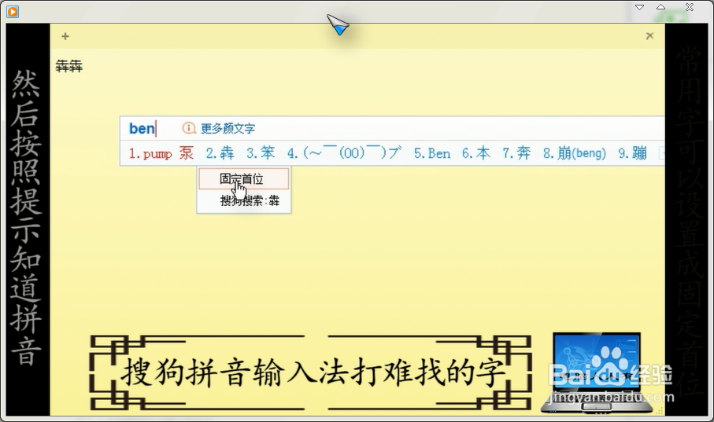Pick candidate 9 蹦
The height and width of the screenshot is (422, 714).
tap(632, 153)
